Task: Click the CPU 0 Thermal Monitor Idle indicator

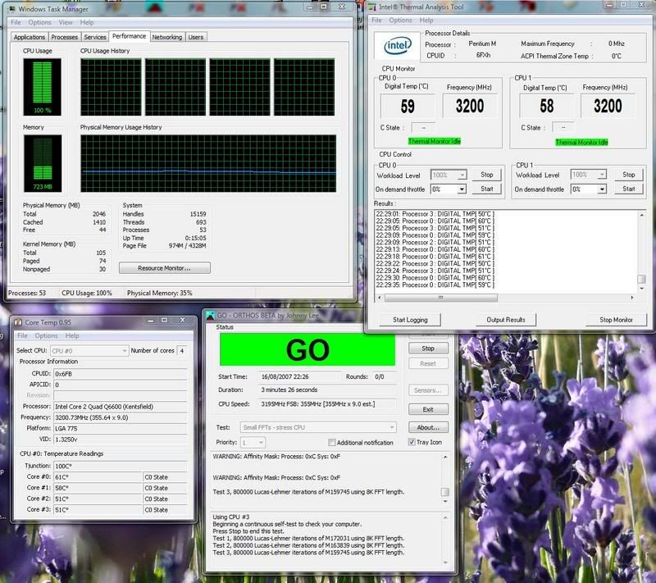Action: pyautogui.click(x=435, y=141)
